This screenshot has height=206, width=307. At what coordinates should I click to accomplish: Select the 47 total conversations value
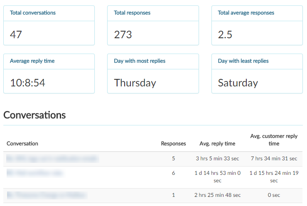pyautogui.click(x=16, y=34)
